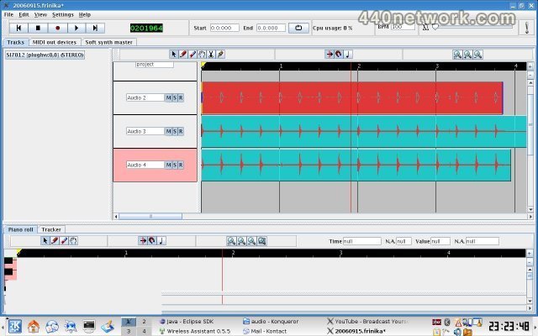The width and height of the screenshot is (538, 336).
Task: Open the Settings menu
Action: point(63,15)
